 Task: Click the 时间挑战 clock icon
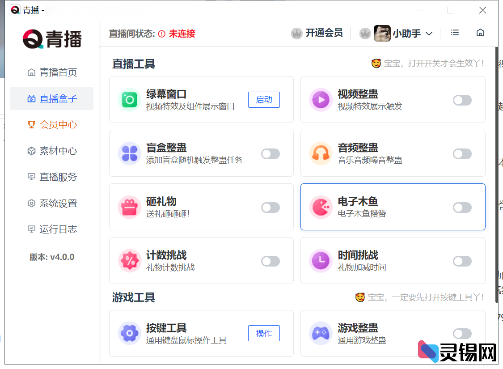[321, 261]
